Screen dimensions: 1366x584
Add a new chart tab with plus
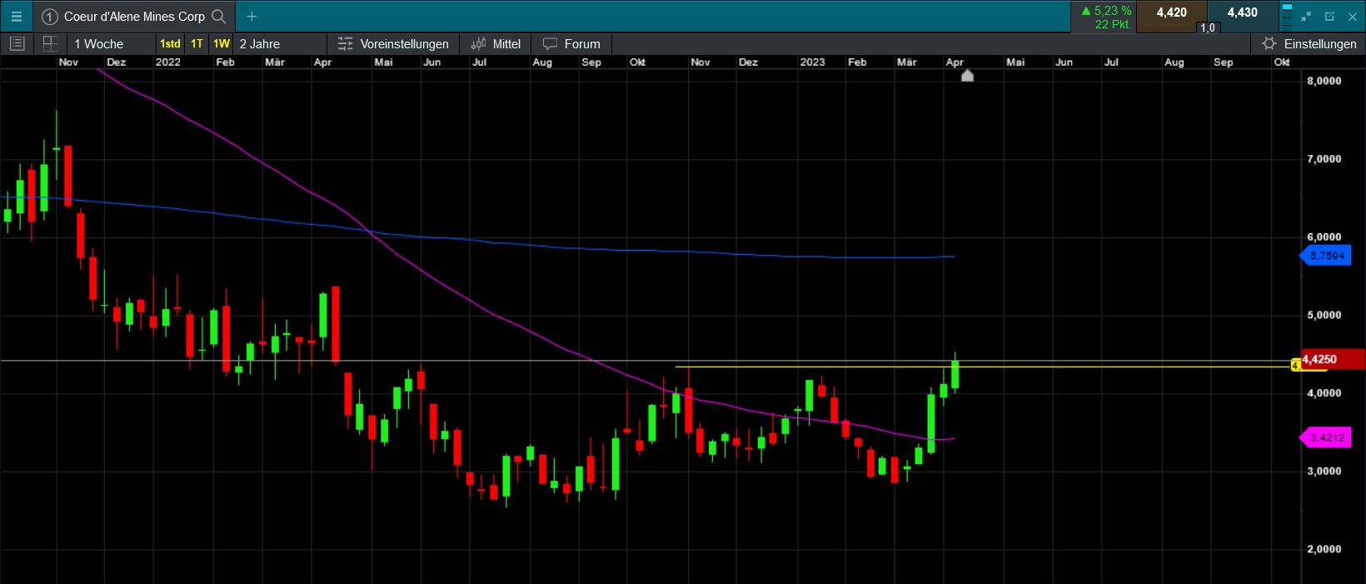(x=252, y=16)
